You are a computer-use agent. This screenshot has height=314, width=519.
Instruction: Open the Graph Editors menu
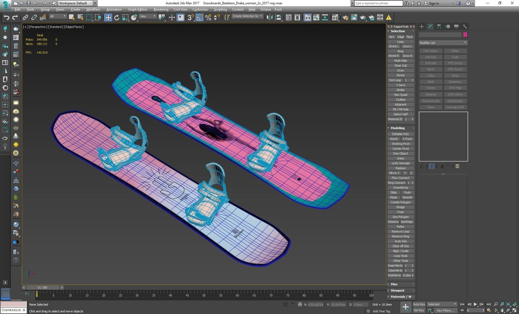(x=138, y=9)
